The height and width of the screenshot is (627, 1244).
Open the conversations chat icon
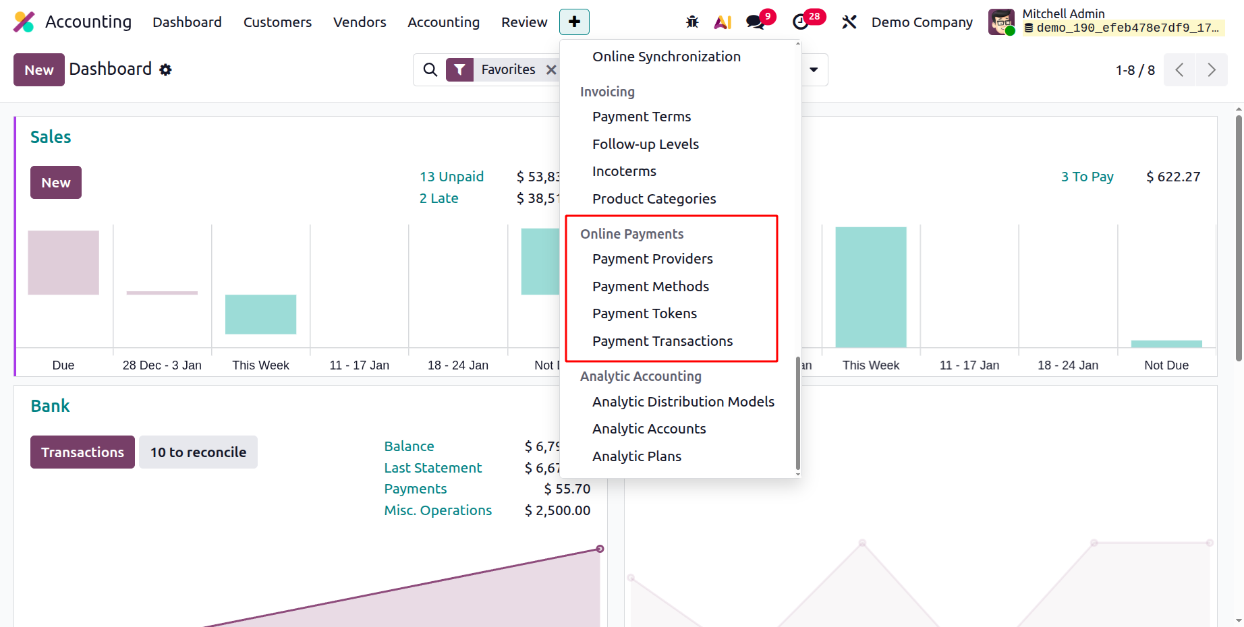pyautogui.click(x=756, y=22)
